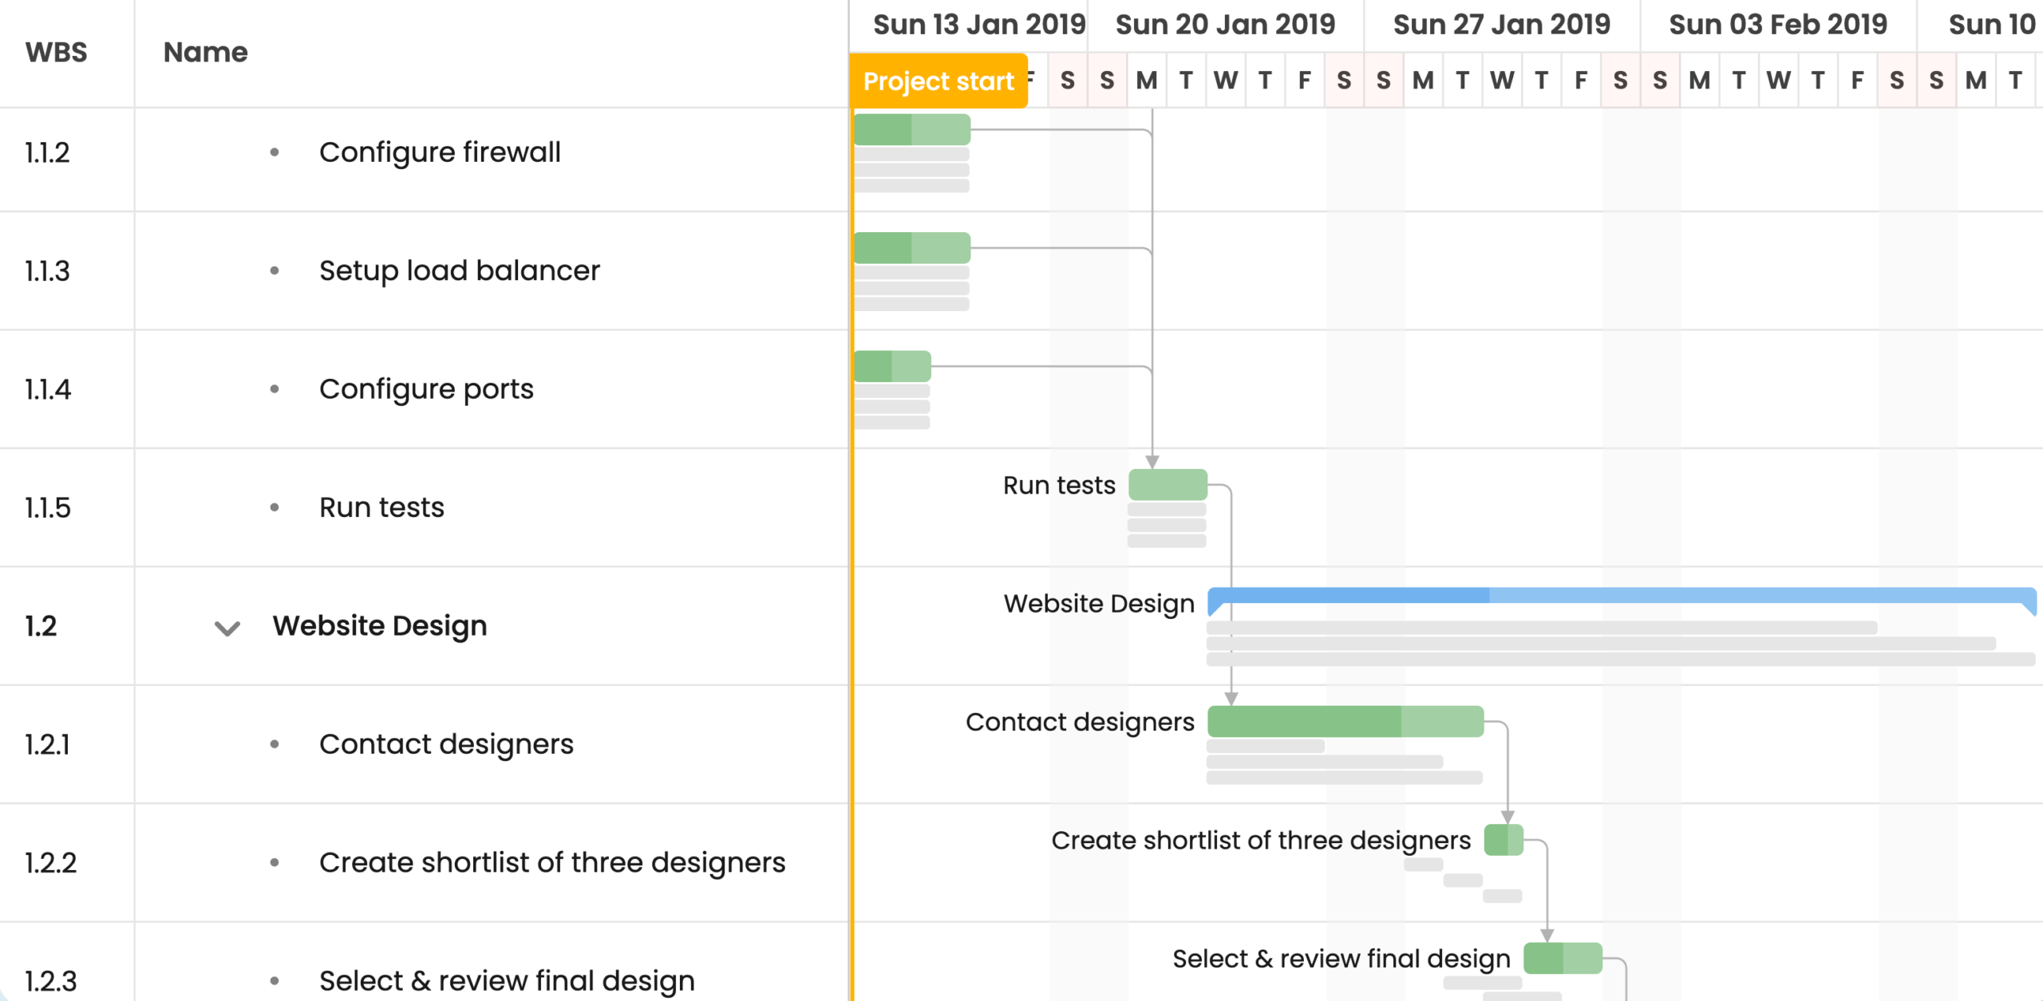Select the blue Website Design summary bar

[1620, 596]
